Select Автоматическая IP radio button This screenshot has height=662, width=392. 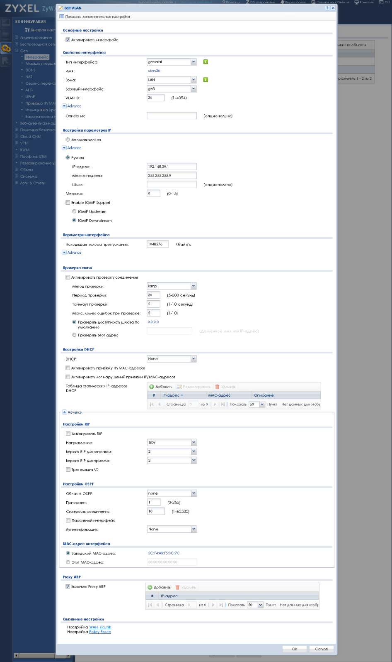(68, 140)
